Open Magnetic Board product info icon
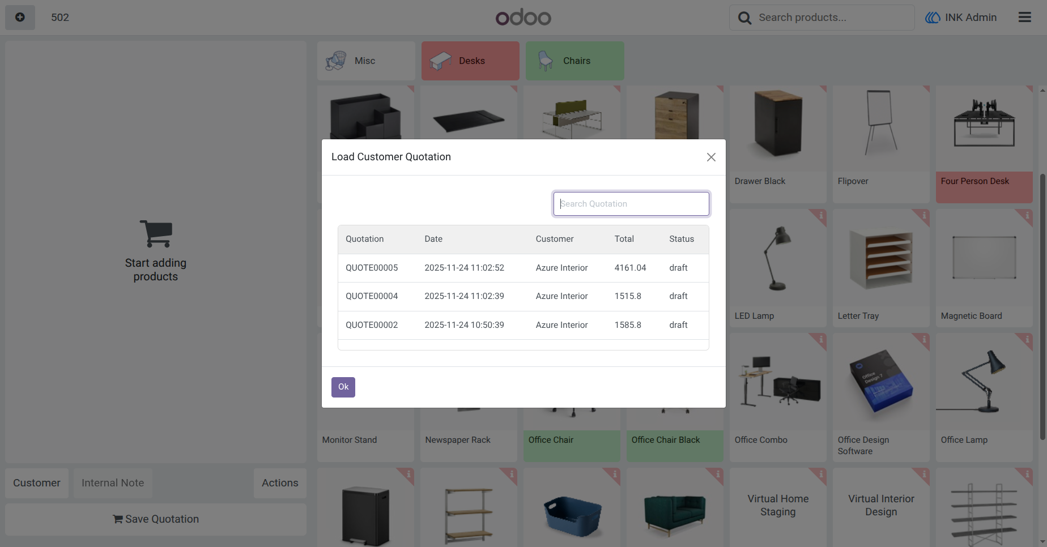The height and width of the screenshot is (547, 1047). [x=1027, y=215]
